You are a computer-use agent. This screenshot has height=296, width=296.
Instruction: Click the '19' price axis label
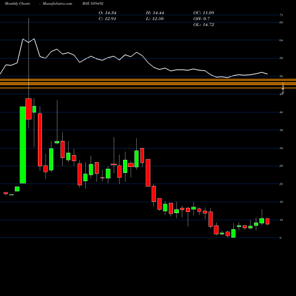tap(281, 202)
